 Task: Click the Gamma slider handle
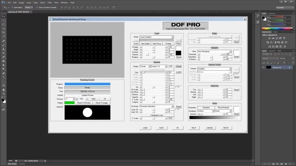pyautogui.click(x=147, y=54)
